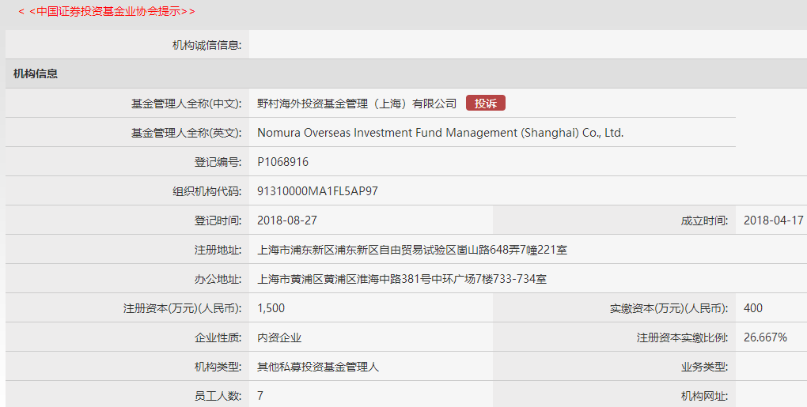
Task: Click the 成立时间 label
Action: [704, 221]
